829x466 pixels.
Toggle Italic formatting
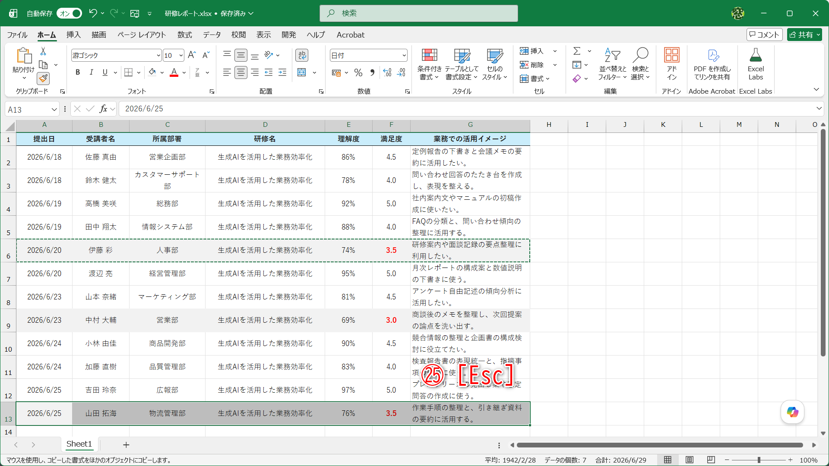(91, 72)
